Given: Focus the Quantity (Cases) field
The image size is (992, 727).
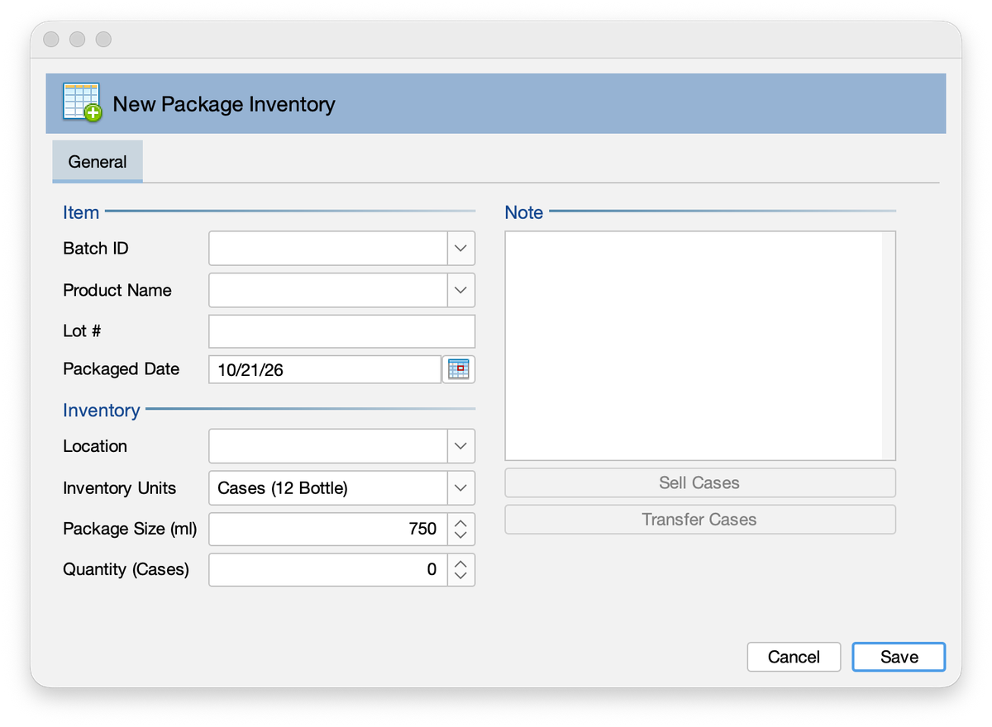Looking at the screenshot, I should coord(328,570).
